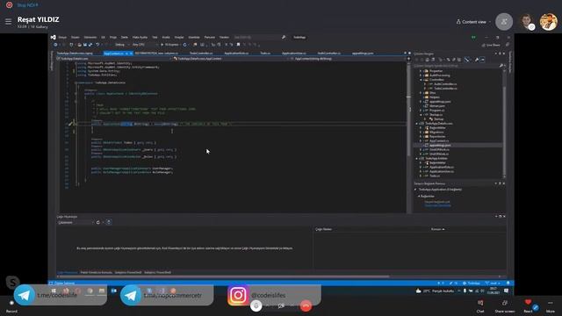This screenshot has height=316, width=562.
Task: Switch to the first Geliştirici PowerShell tab
Action: pyautogui.click(x=128, y=272)
